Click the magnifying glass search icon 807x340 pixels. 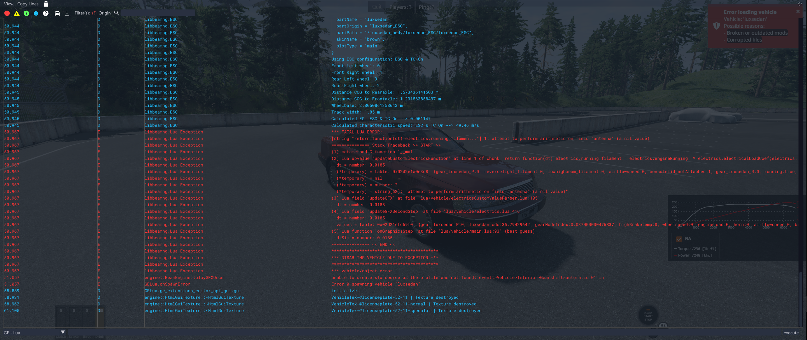[x=117, y=13]
